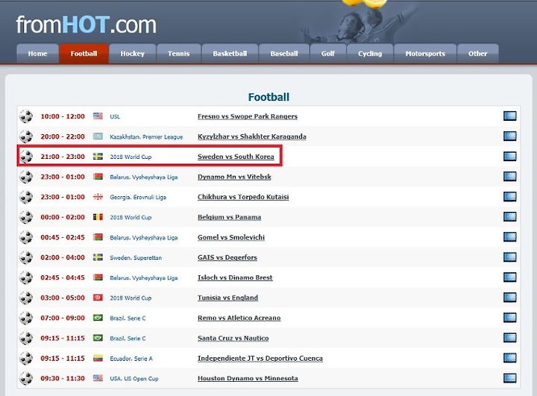Select the Golf tab
Screen dimensions: 537x396
click(x=328, y=54)
